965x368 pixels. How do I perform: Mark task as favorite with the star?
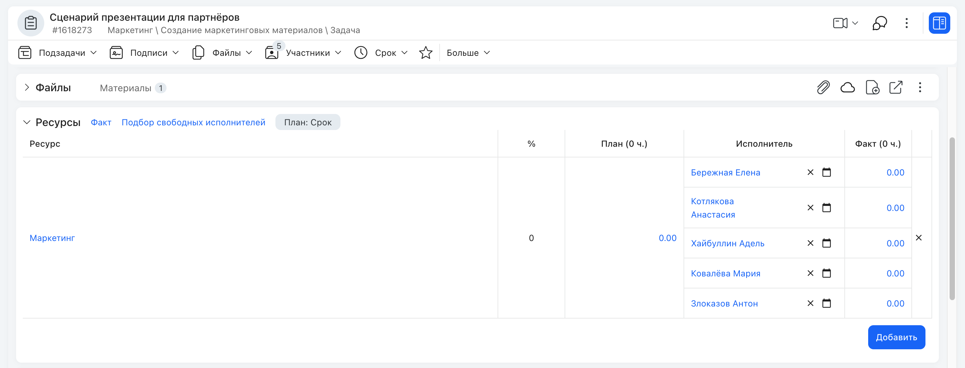[x=426, y=53]
